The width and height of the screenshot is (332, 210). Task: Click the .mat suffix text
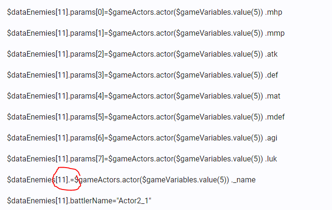coord(273,96)
